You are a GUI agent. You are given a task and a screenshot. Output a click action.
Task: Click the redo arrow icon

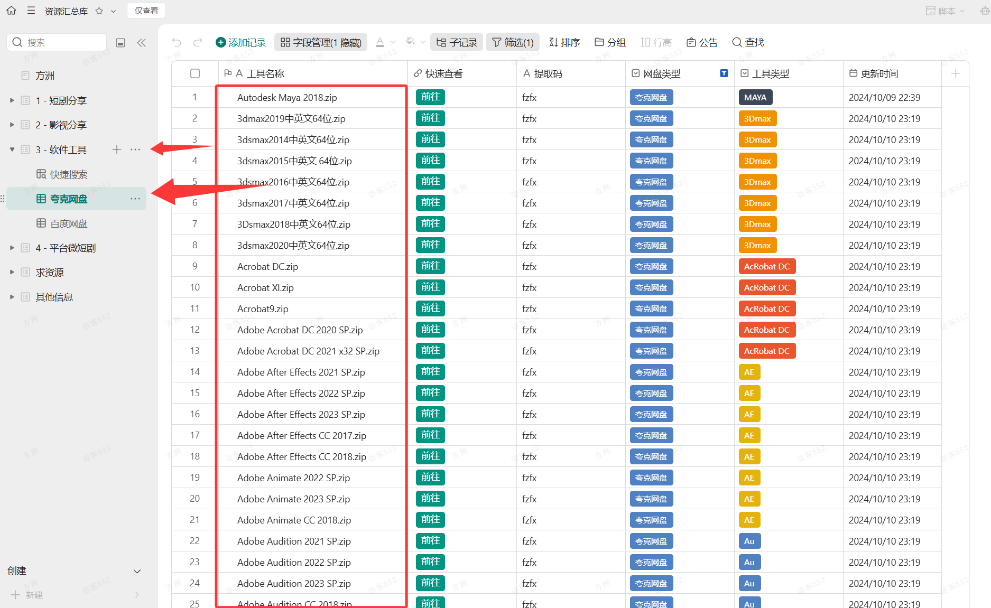click(x=198, y=42)
